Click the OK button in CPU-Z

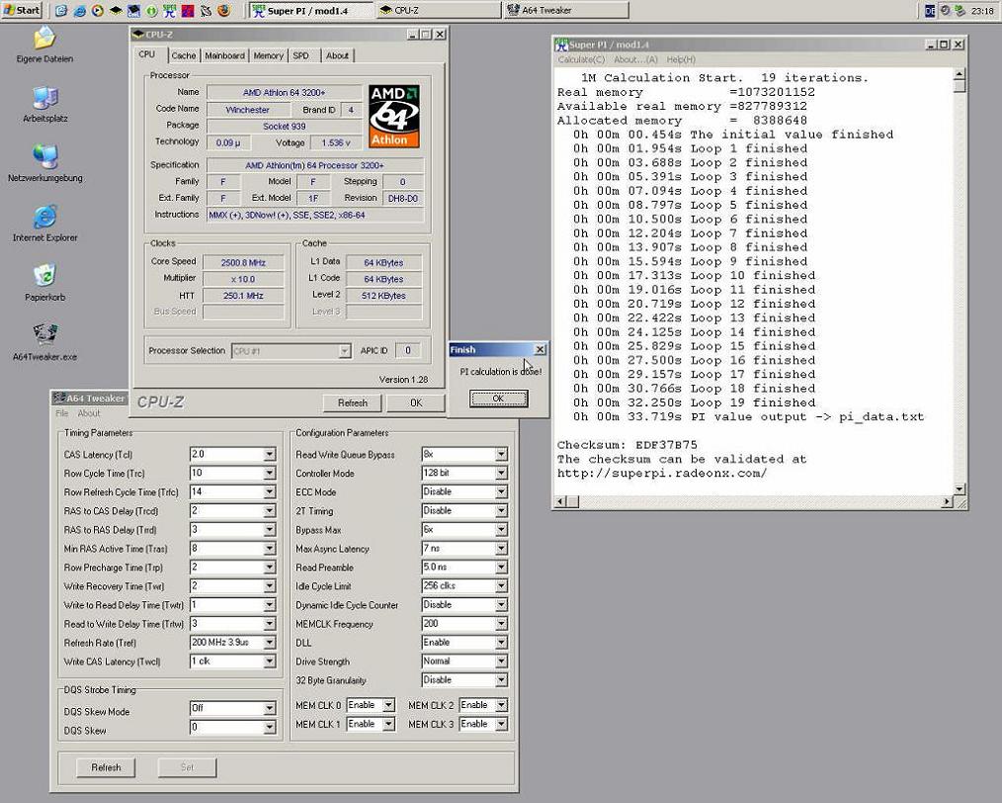pos(416,402)
